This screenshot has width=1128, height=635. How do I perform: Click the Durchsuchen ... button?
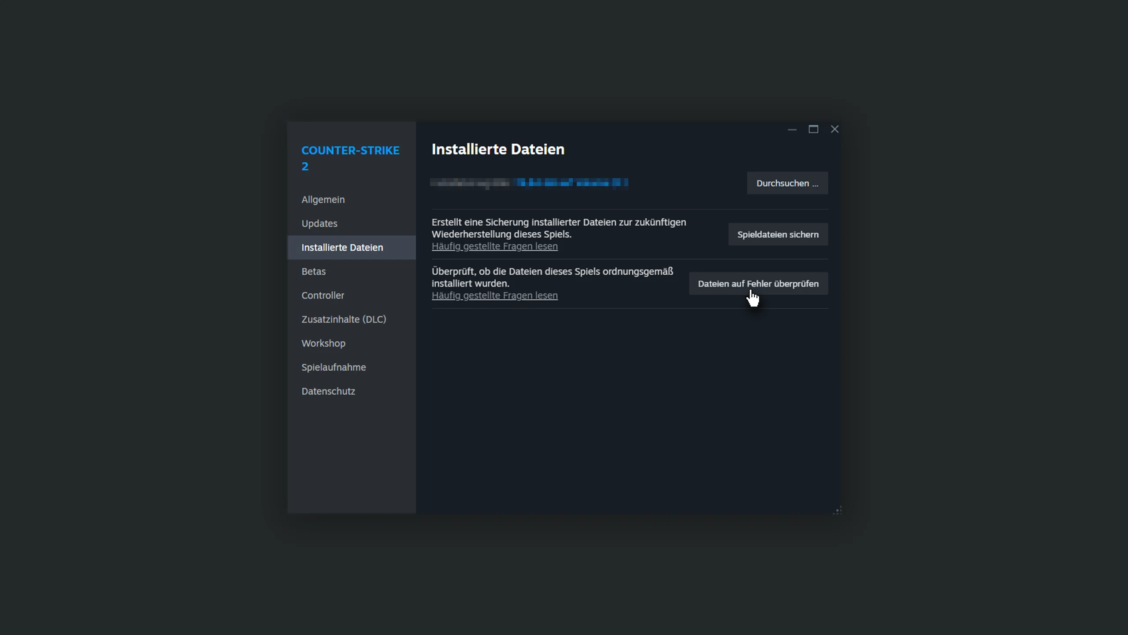pos(787,183)
